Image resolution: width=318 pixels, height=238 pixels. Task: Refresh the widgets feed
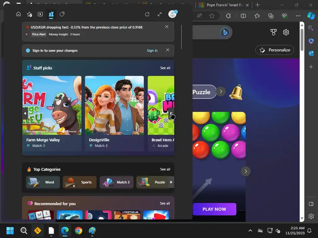pos(147,14)
